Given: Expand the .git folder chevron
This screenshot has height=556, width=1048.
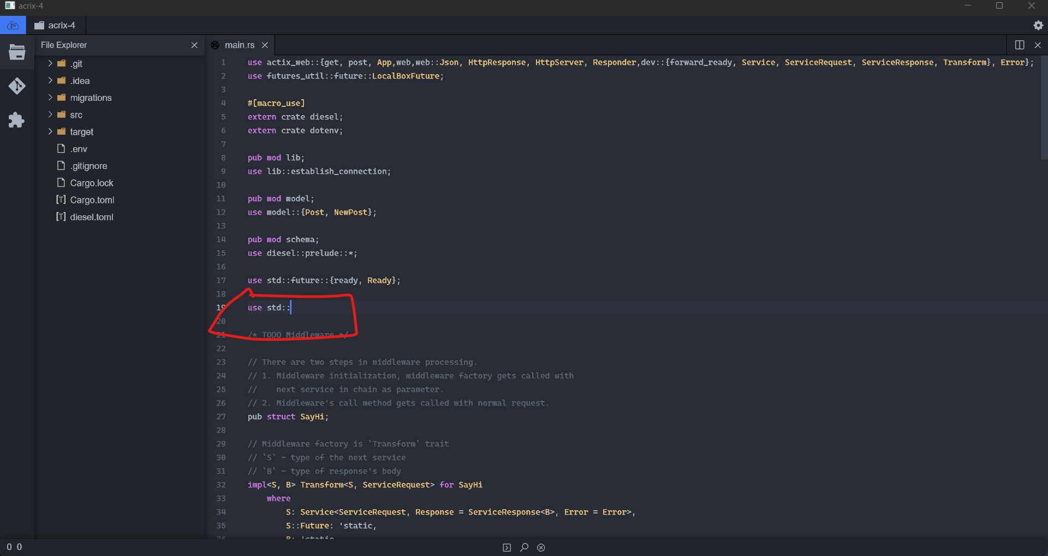Looking at the screenshot, I should click(x=50, y=63).
